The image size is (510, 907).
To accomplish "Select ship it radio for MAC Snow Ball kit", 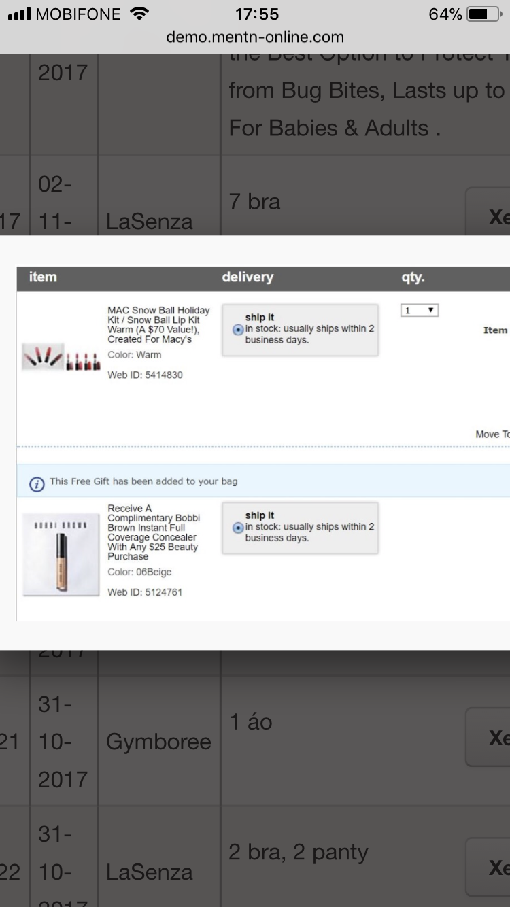I will pos(238,330).
